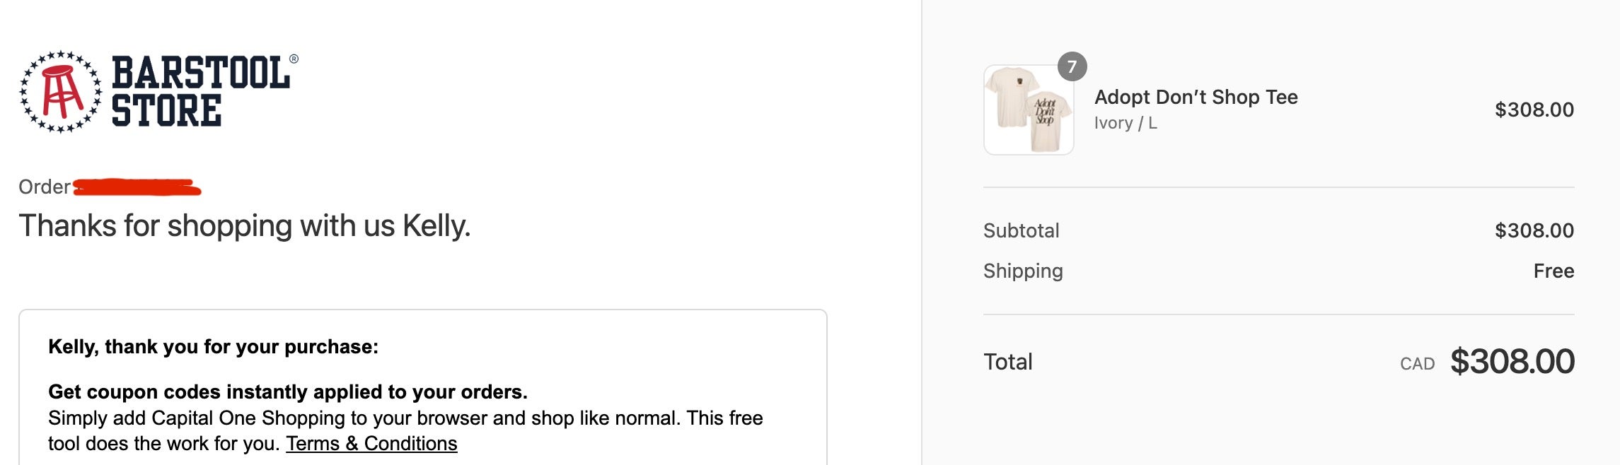1620x465 pixels.
Task: Click the Total label
Action: point(1008,362)
